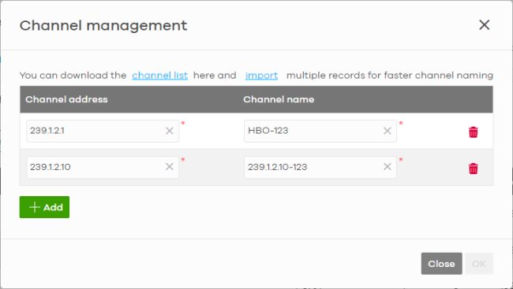Add a new channel row
This screenshot has height=289, width=513.
(44, 207)
